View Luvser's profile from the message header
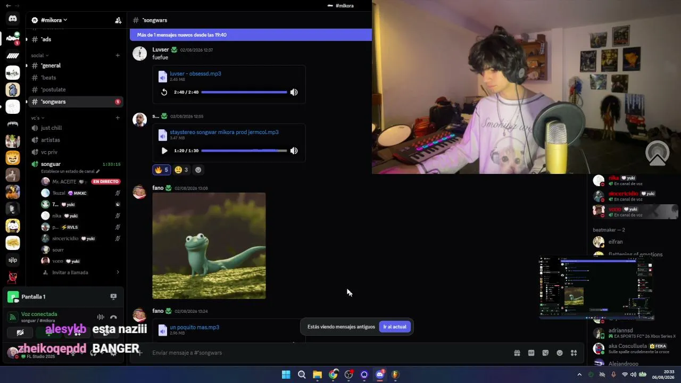The height and width of the screenshot is (383, 681). 161,49
